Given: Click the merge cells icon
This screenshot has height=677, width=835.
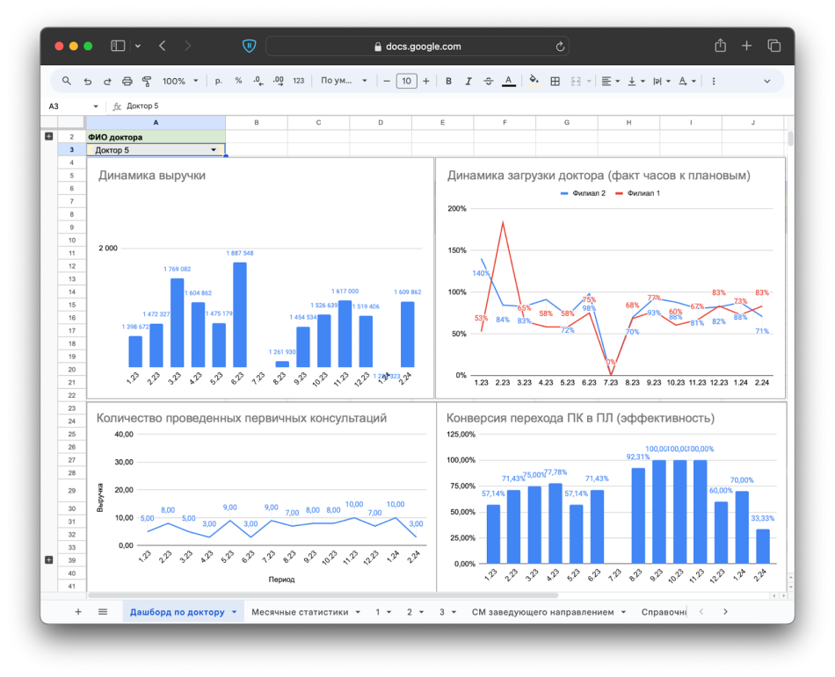Looking at the screenshot, I should click(x=576, y=81).
